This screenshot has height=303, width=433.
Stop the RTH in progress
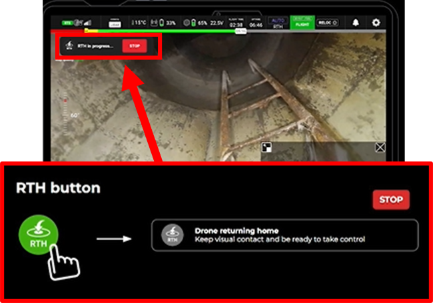[134, 47]
